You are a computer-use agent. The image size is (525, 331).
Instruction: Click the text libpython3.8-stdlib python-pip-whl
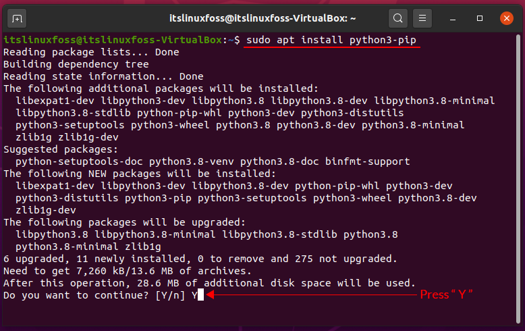point(119,113)
